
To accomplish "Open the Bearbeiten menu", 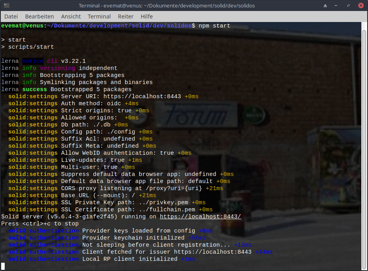I will (39, 16).
